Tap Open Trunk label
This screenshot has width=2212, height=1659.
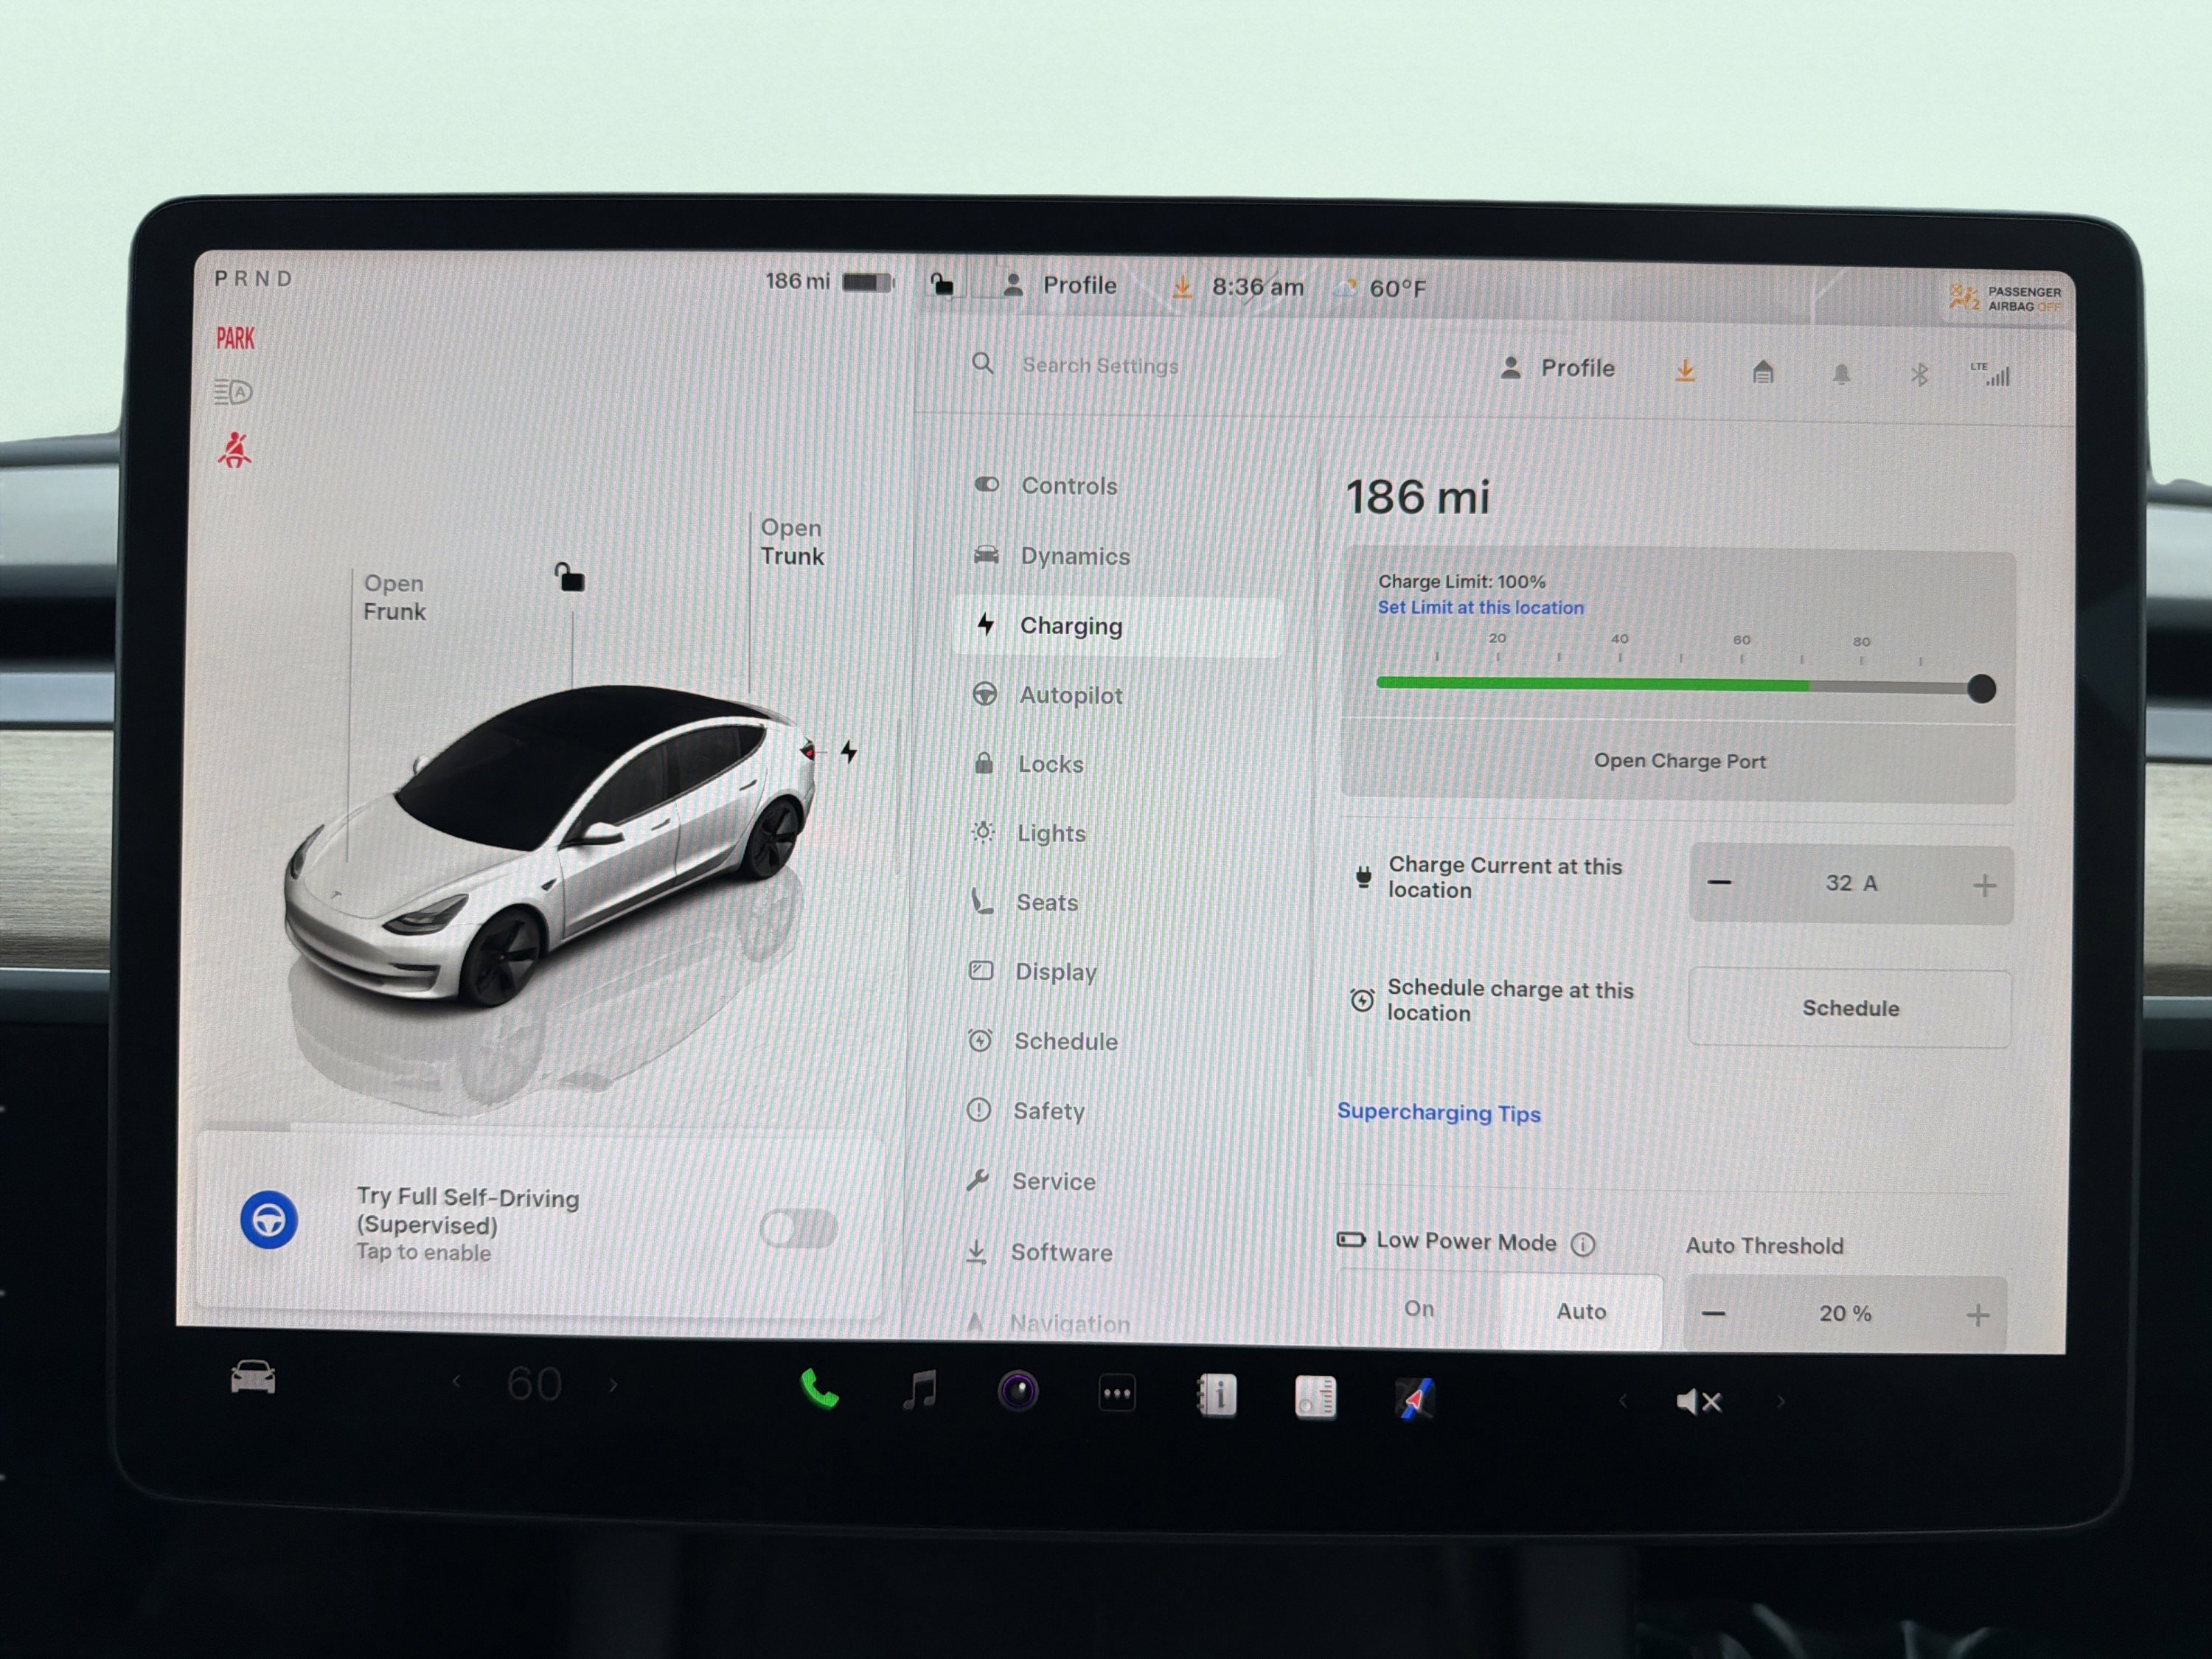tap(792, 542)
